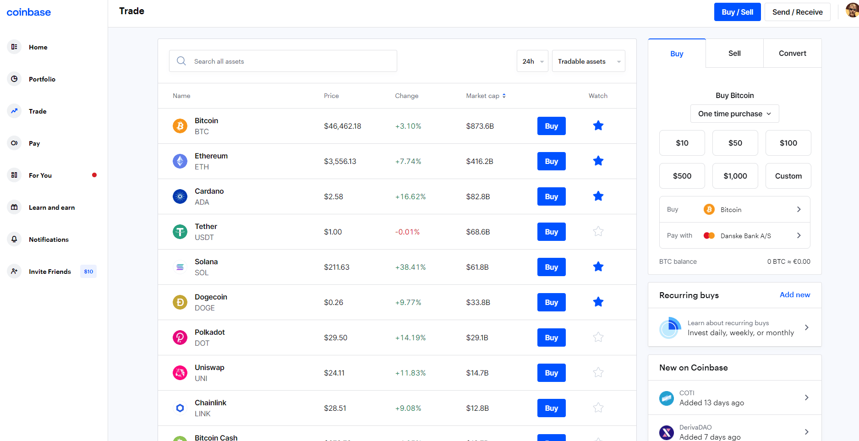Switch to the Sell tab

click(x=734, y=53)
